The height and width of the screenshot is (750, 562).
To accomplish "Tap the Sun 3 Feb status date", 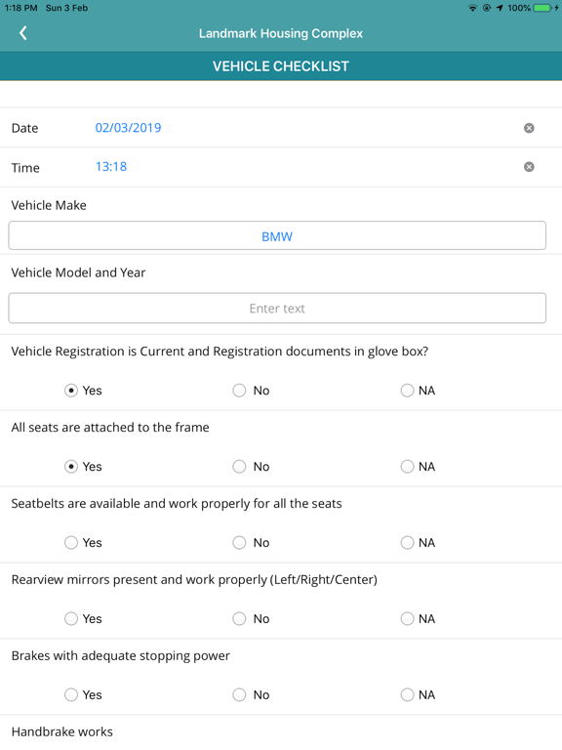I will pyautogui.click(x=67, y=8).
